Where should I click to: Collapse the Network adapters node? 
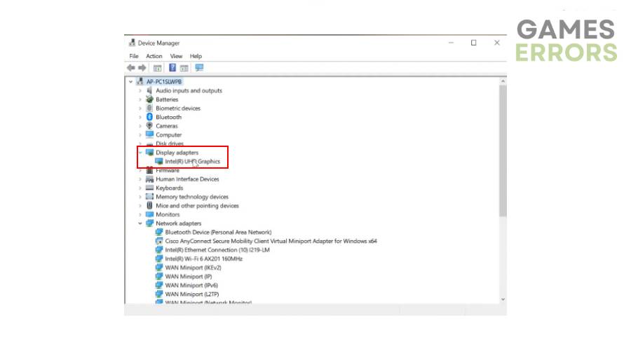[140, 223]
